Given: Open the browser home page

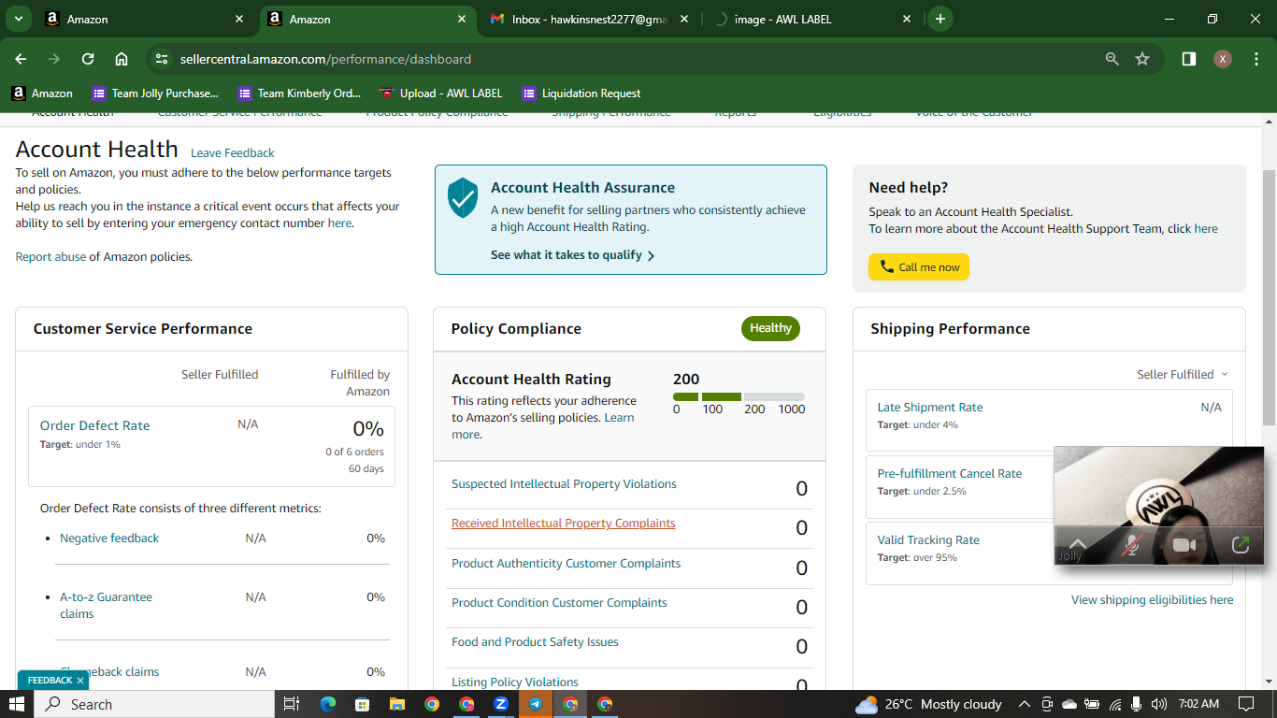Looking at the screenshot, I should 122,59.
